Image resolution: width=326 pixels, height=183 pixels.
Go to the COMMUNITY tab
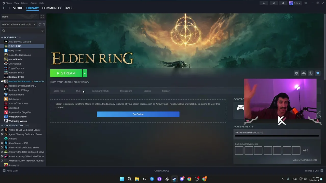pos(52,8)
